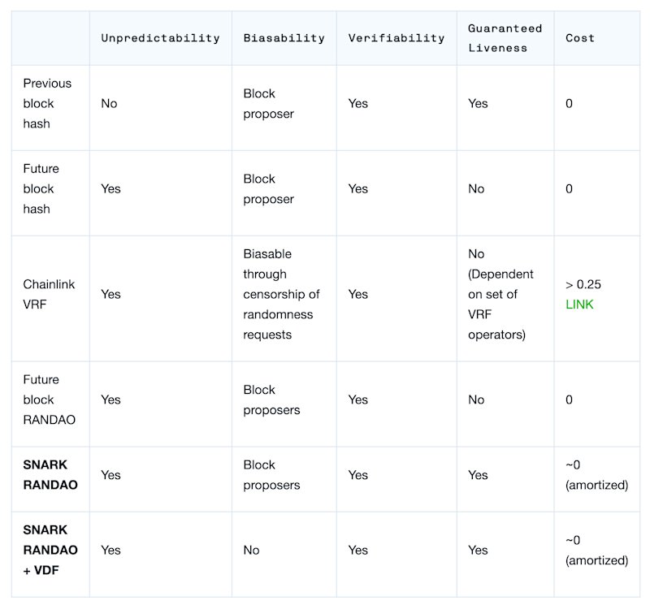Select the Biasability column header
The width and height of the screenshot is (650, 609).
pos(284,38)
